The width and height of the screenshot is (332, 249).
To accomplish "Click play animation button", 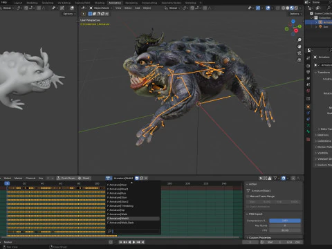I will [133, 242].
